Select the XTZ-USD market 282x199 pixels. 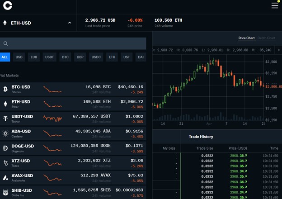coord(73,163)
